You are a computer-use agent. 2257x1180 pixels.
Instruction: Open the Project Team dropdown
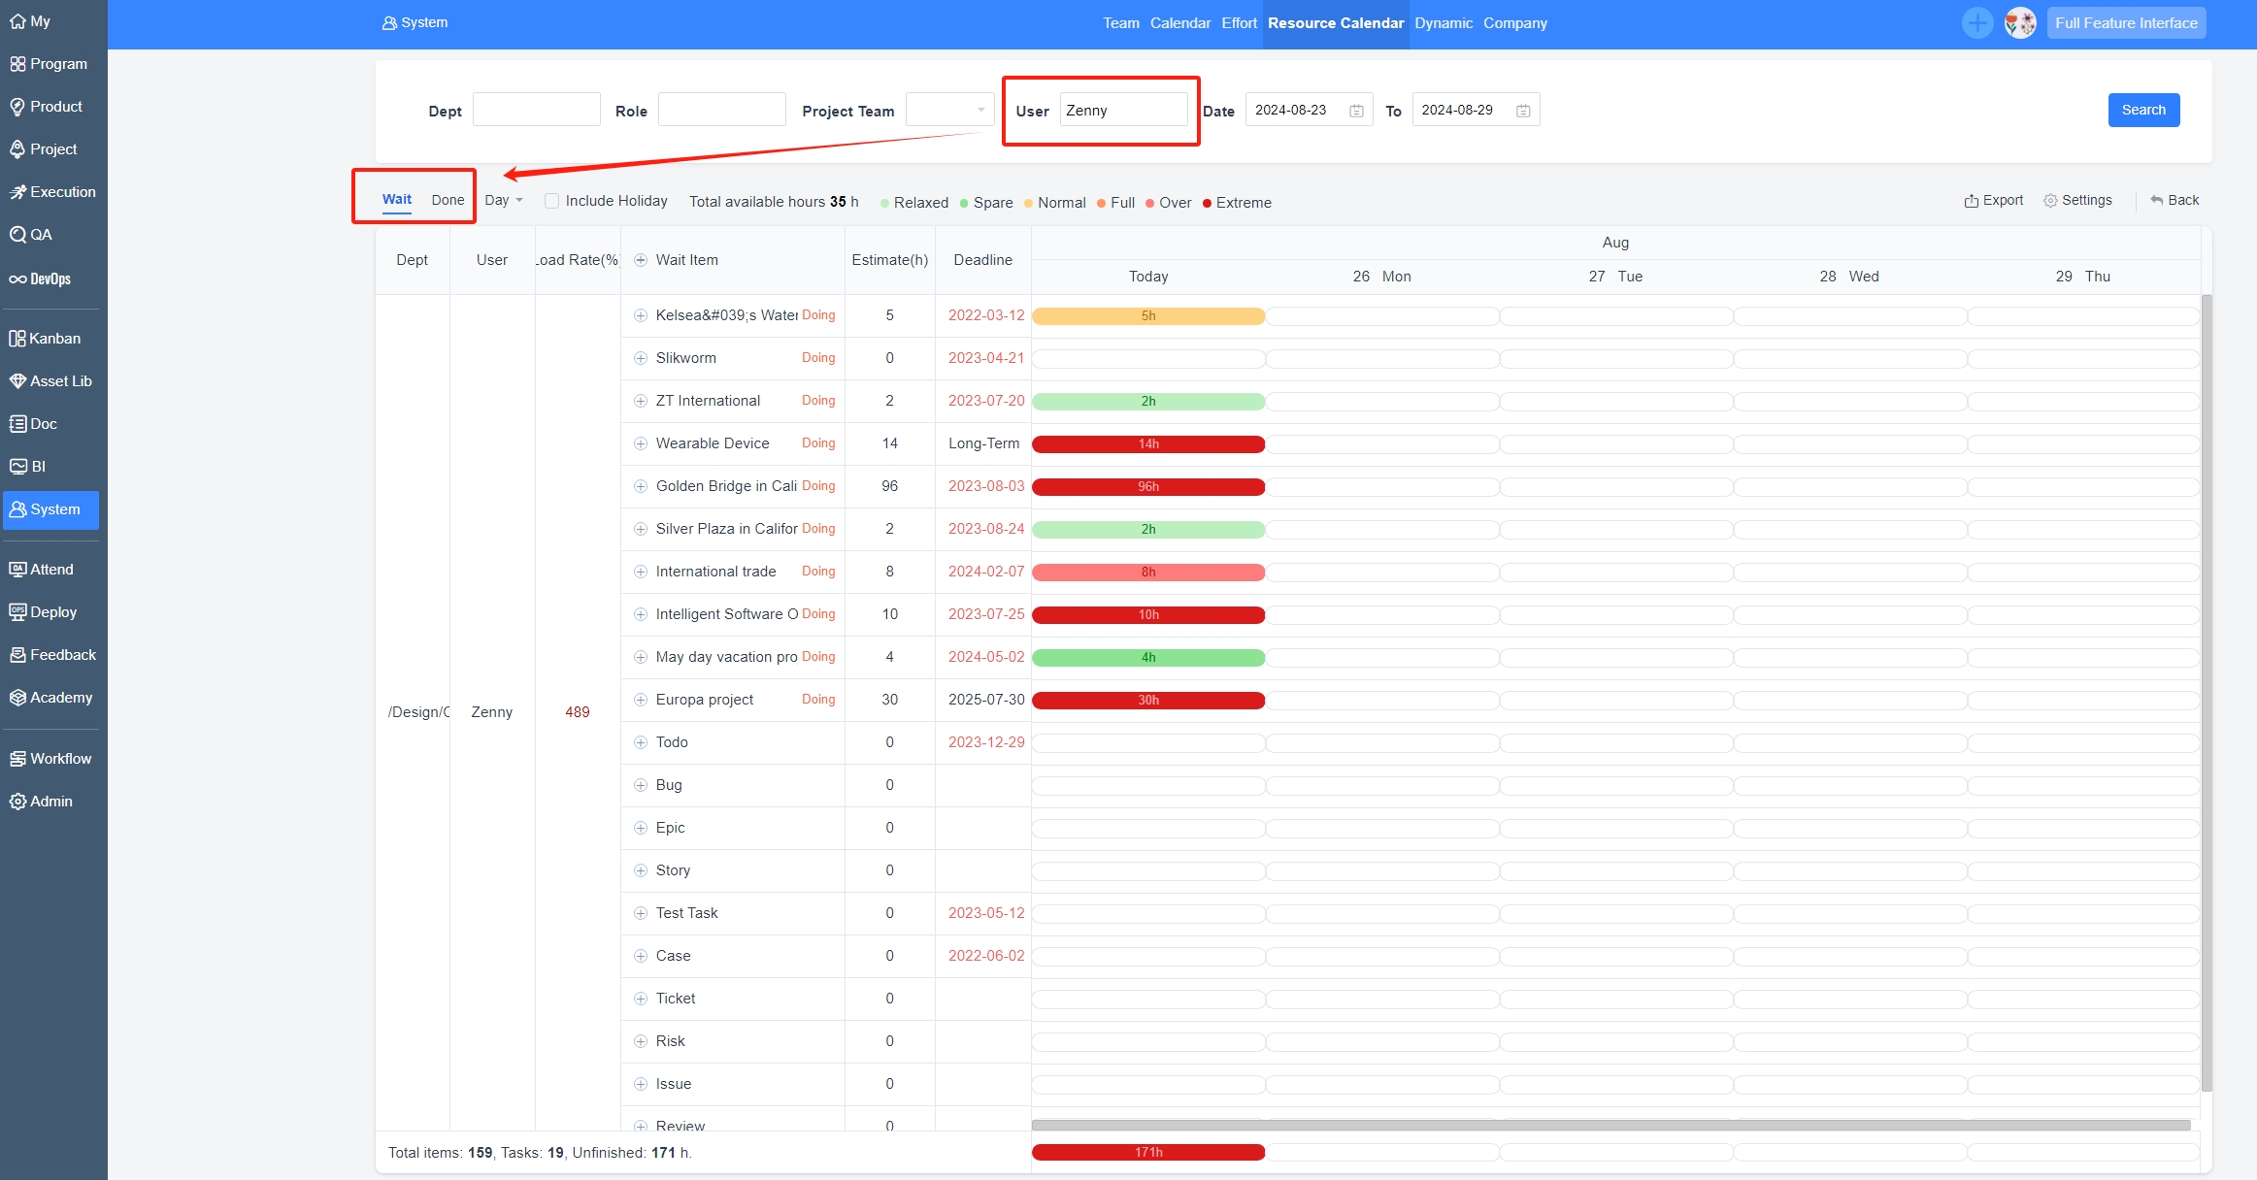coord(948,110)
